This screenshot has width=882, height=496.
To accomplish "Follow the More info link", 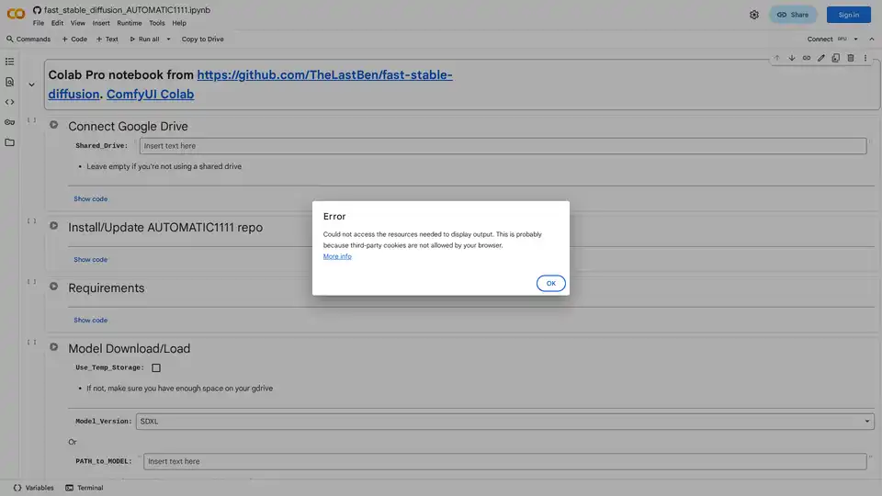I will 337,256.
